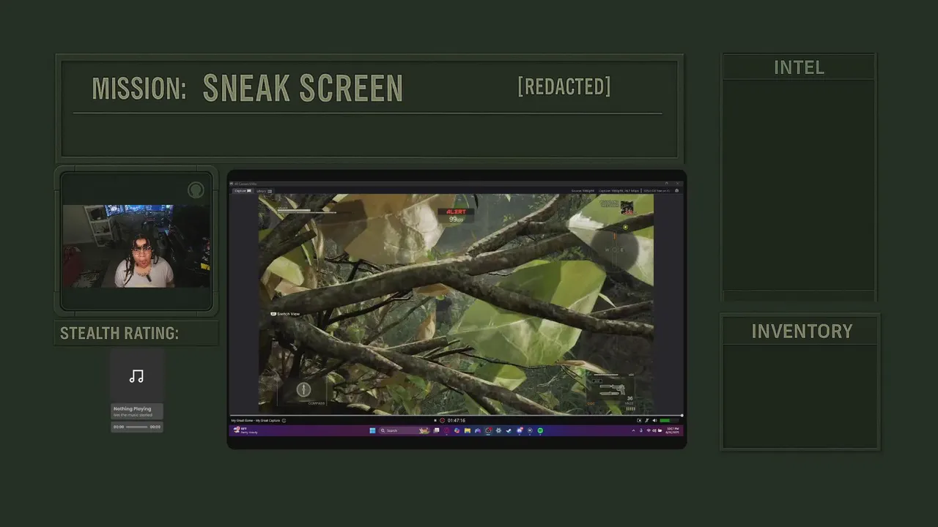The height and width of the screenshot is (527, 938).
Task: Click the STEALTH RATING label
Action: pyautogui.click(x=119, y=333)
